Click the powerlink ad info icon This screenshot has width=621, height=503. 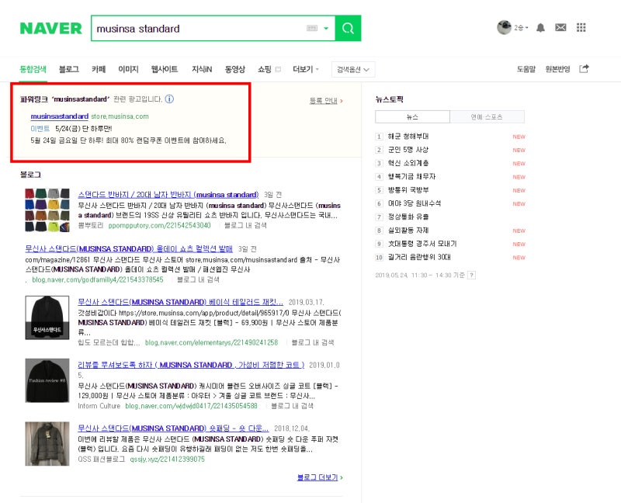point(169,99)
